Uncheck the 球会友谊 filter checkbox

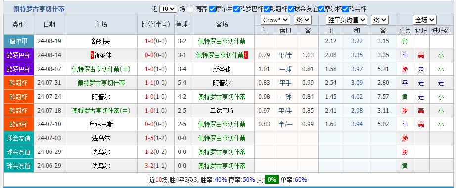[x=291, y=9]
